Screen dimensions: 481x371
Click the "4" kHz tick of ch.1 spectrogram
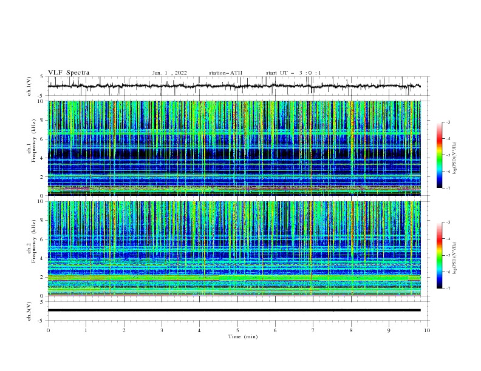pyautogui.click(x=43, y=158)
